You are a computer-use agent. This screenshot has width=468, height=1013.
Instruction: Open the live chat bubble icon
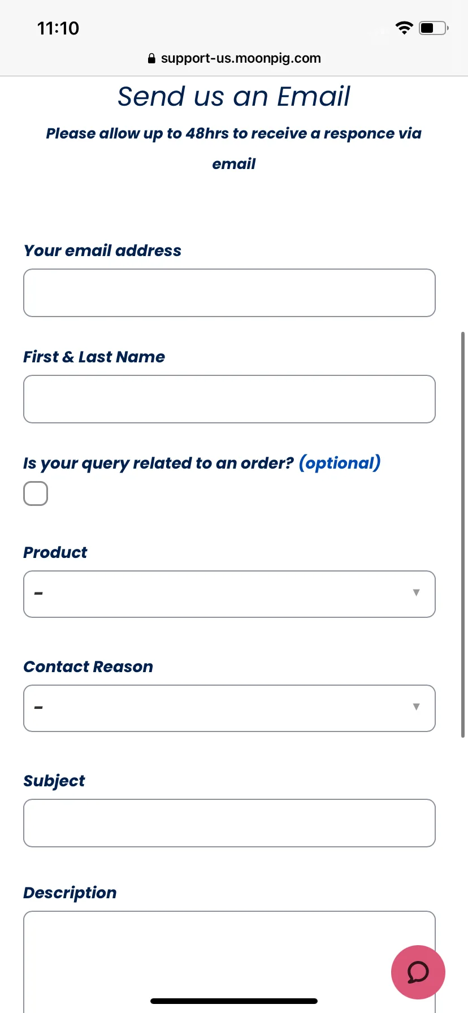[418, 972]
